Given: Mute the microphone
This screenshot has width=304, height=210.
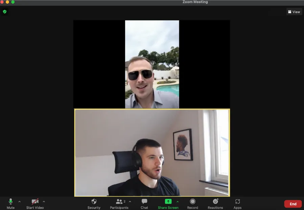Looking at the screenshot, I should 11,204.
